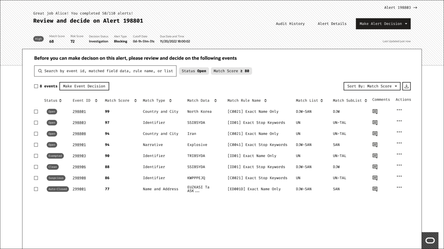Expand Make Alert Decision dropdown
Viewport: 444px width, 249px height.
pos(383,24)
